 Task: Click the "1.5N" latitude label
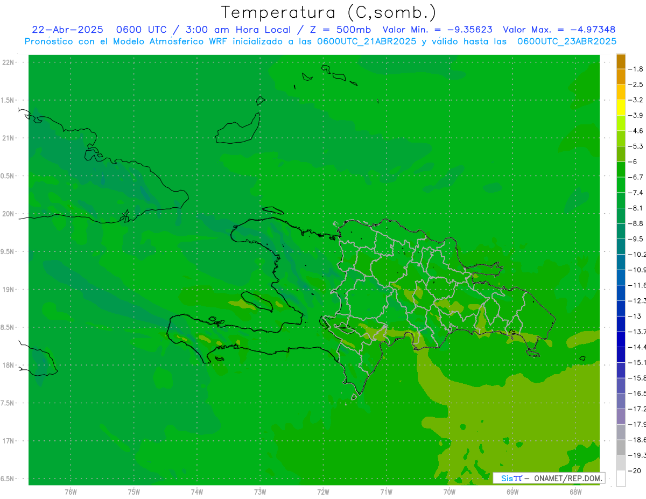click(8, 100)
